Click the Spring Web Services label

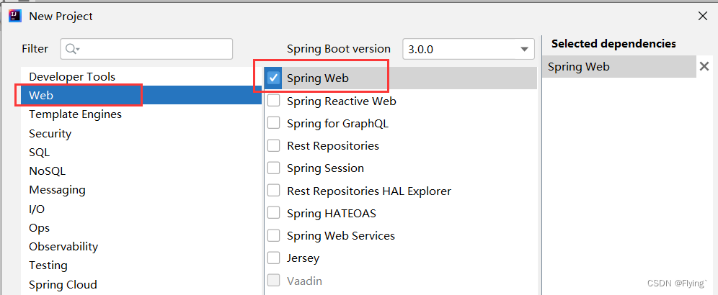pos(341,235)
